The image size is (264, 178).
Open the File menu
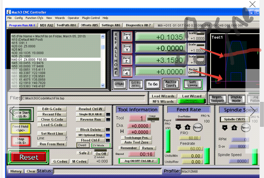tap(9, 18)
